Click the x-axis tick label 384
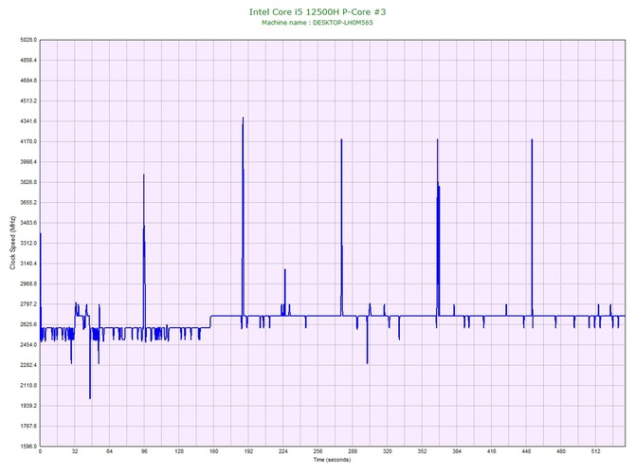This screenshot has height=476, width=635. tap(457, 451)
